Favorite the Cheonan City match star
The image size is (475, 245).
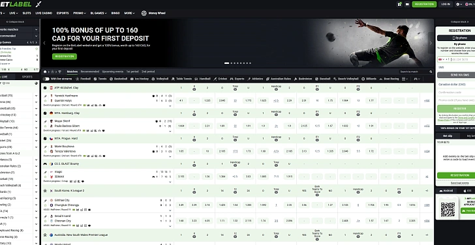46,221
